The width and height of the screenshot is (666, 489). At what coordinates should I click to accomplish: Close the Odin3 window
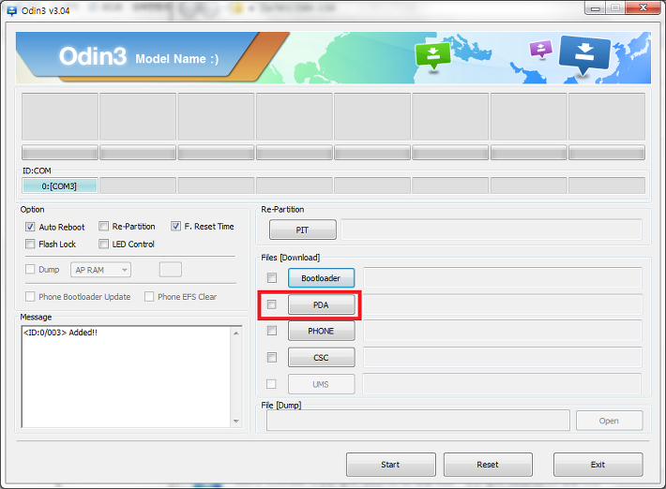pyautogui.click(x=643, y=7)
